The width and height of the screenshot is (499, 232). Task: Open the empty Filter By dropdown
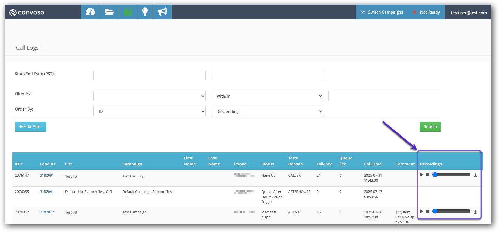coord(149,96)
